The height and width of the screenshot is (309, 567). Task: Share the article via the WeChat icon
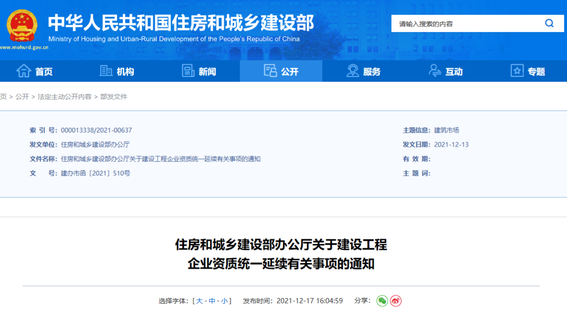(383, 301)
